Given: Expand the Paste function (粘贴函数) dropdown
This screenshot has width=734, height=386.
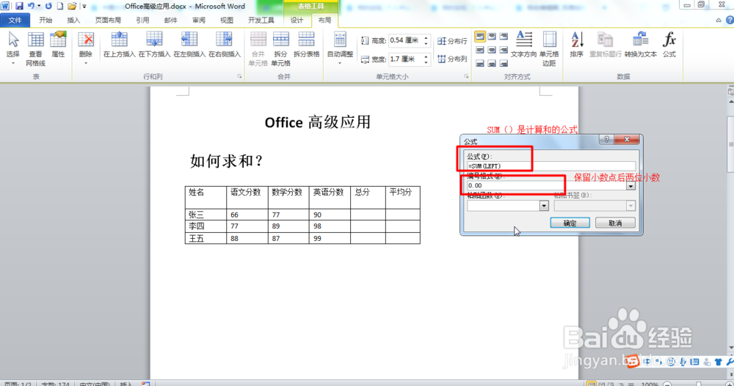Looking at the screenshot, I should pos(543,206).
